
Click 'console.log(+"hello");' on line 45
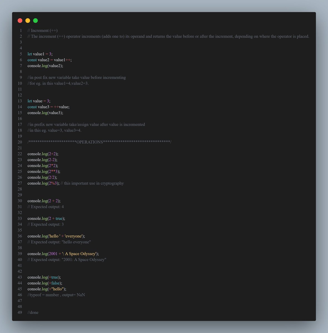click(x=47, y=289)
